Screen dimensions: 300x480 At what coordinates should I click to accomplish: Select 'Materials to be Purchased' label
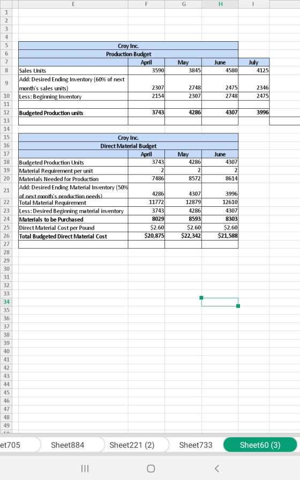73,219
